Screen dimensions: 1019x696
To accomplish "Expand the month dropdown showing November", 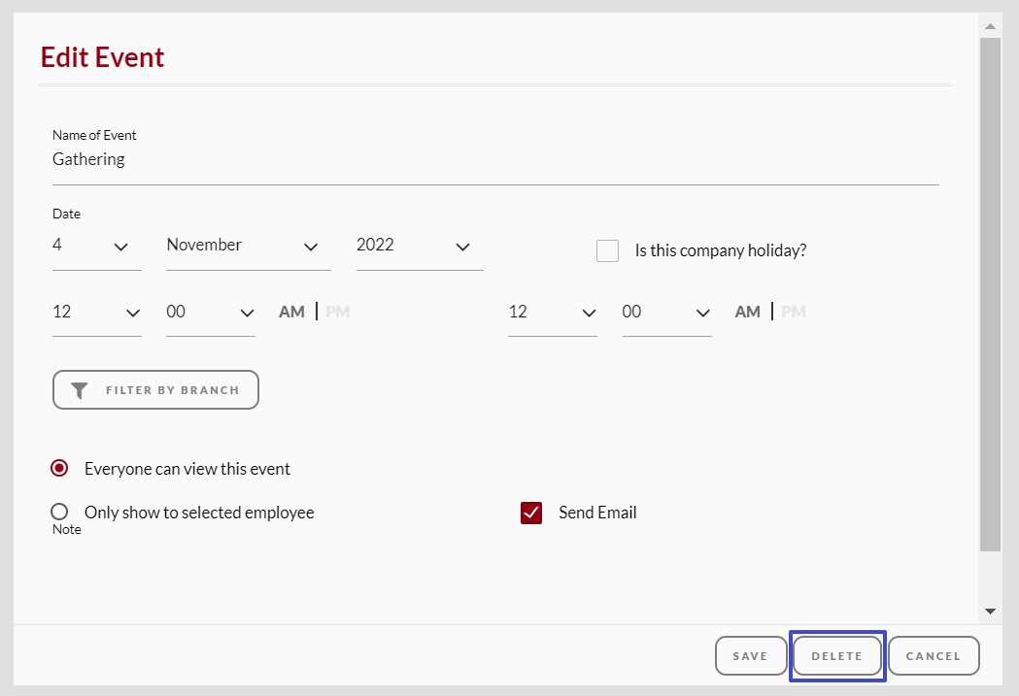I will pyautogui.click(x=248, y=246).
